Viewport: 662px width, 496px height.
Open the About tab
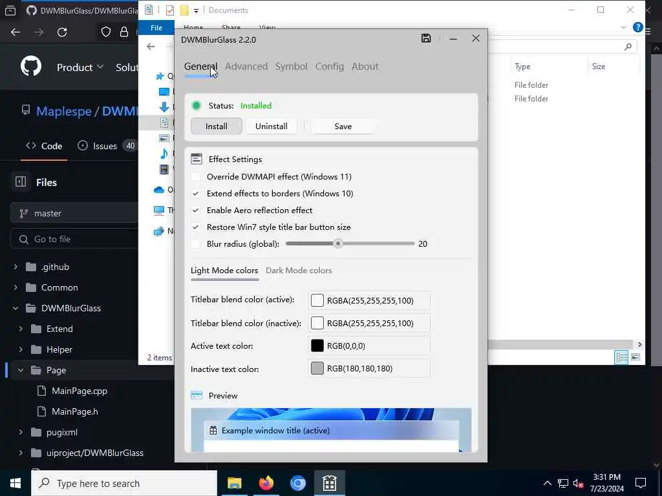pos(365,67)
